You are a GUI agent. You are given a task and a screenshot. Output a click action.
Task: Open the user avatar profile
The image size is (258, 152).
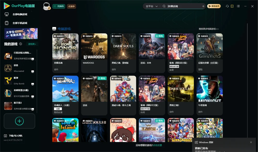point(46,6)
